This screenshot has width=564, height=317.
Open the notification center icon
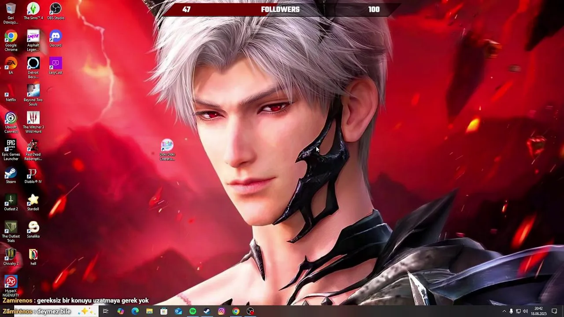point(554,311)
